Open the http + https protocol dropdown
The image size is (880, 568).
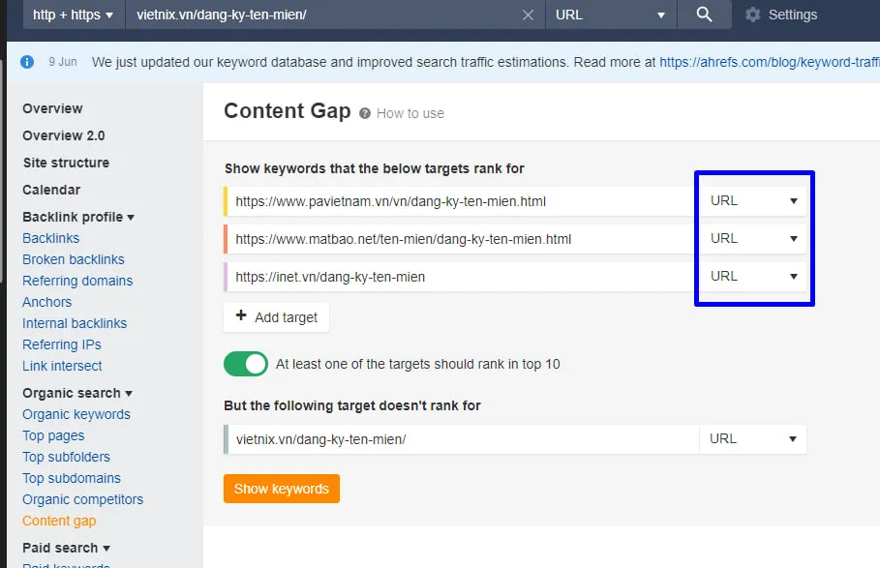pyautogui.click(x=73, y=15)
